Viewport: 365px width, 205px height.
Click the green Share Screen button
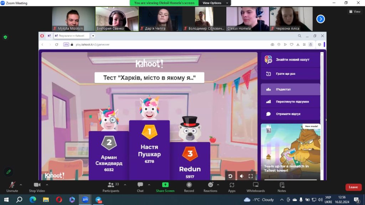pyautogui.click(x=165, y=187)
